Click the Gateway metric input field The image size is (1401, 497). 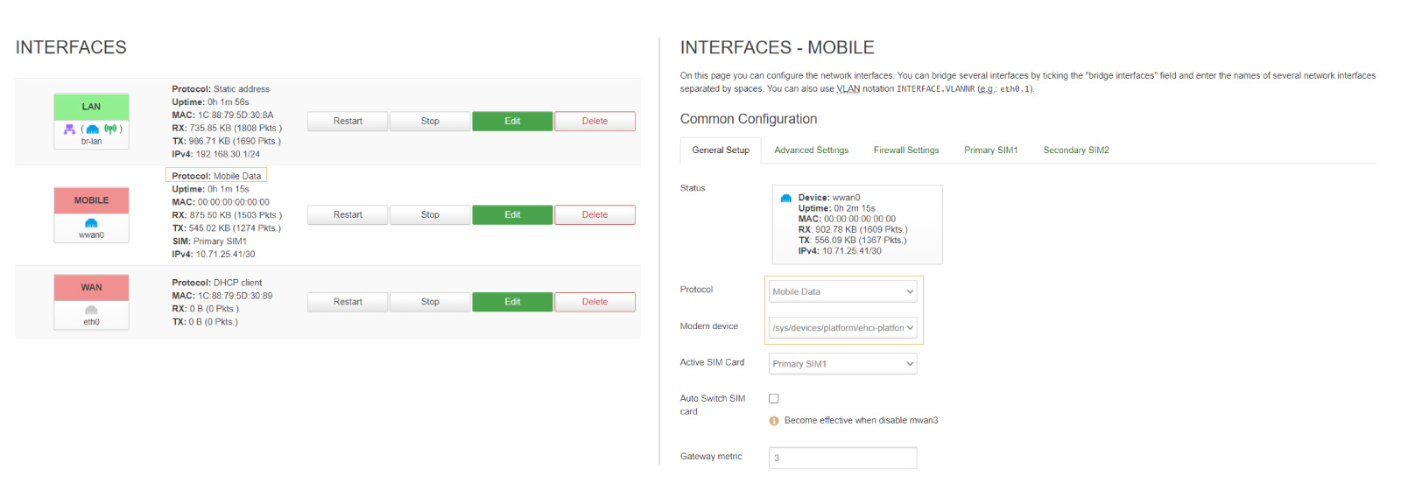[x=842, y=458]
